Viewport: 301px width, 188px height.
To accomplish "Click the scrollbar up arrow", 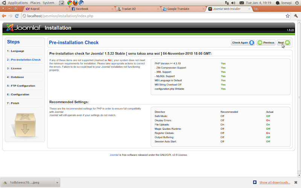I will [299, 22].
